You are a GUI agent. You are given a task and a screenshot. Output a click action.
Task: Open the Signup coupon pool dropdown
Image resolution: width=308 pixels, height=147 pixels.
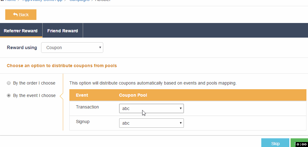click(152, 123)
